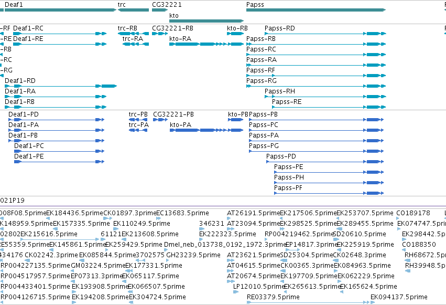Select protein Deaf1-PE label
Screen dimensions: 446x305
29,156
